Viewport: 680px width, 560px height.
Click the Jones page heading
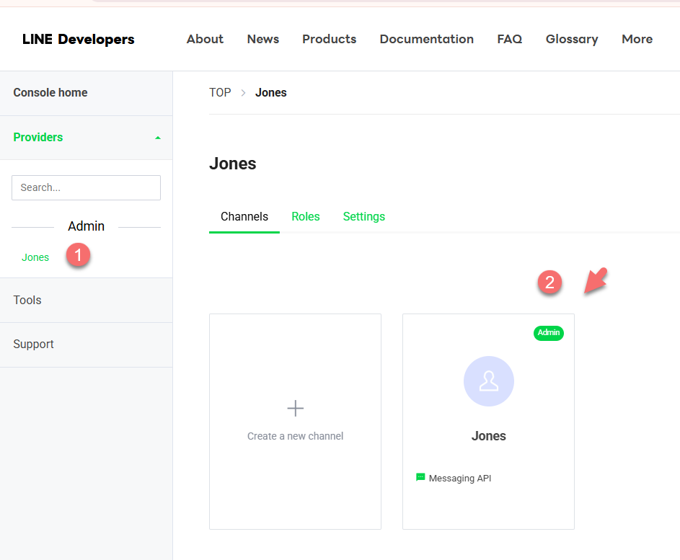click(x=233, y=164)
